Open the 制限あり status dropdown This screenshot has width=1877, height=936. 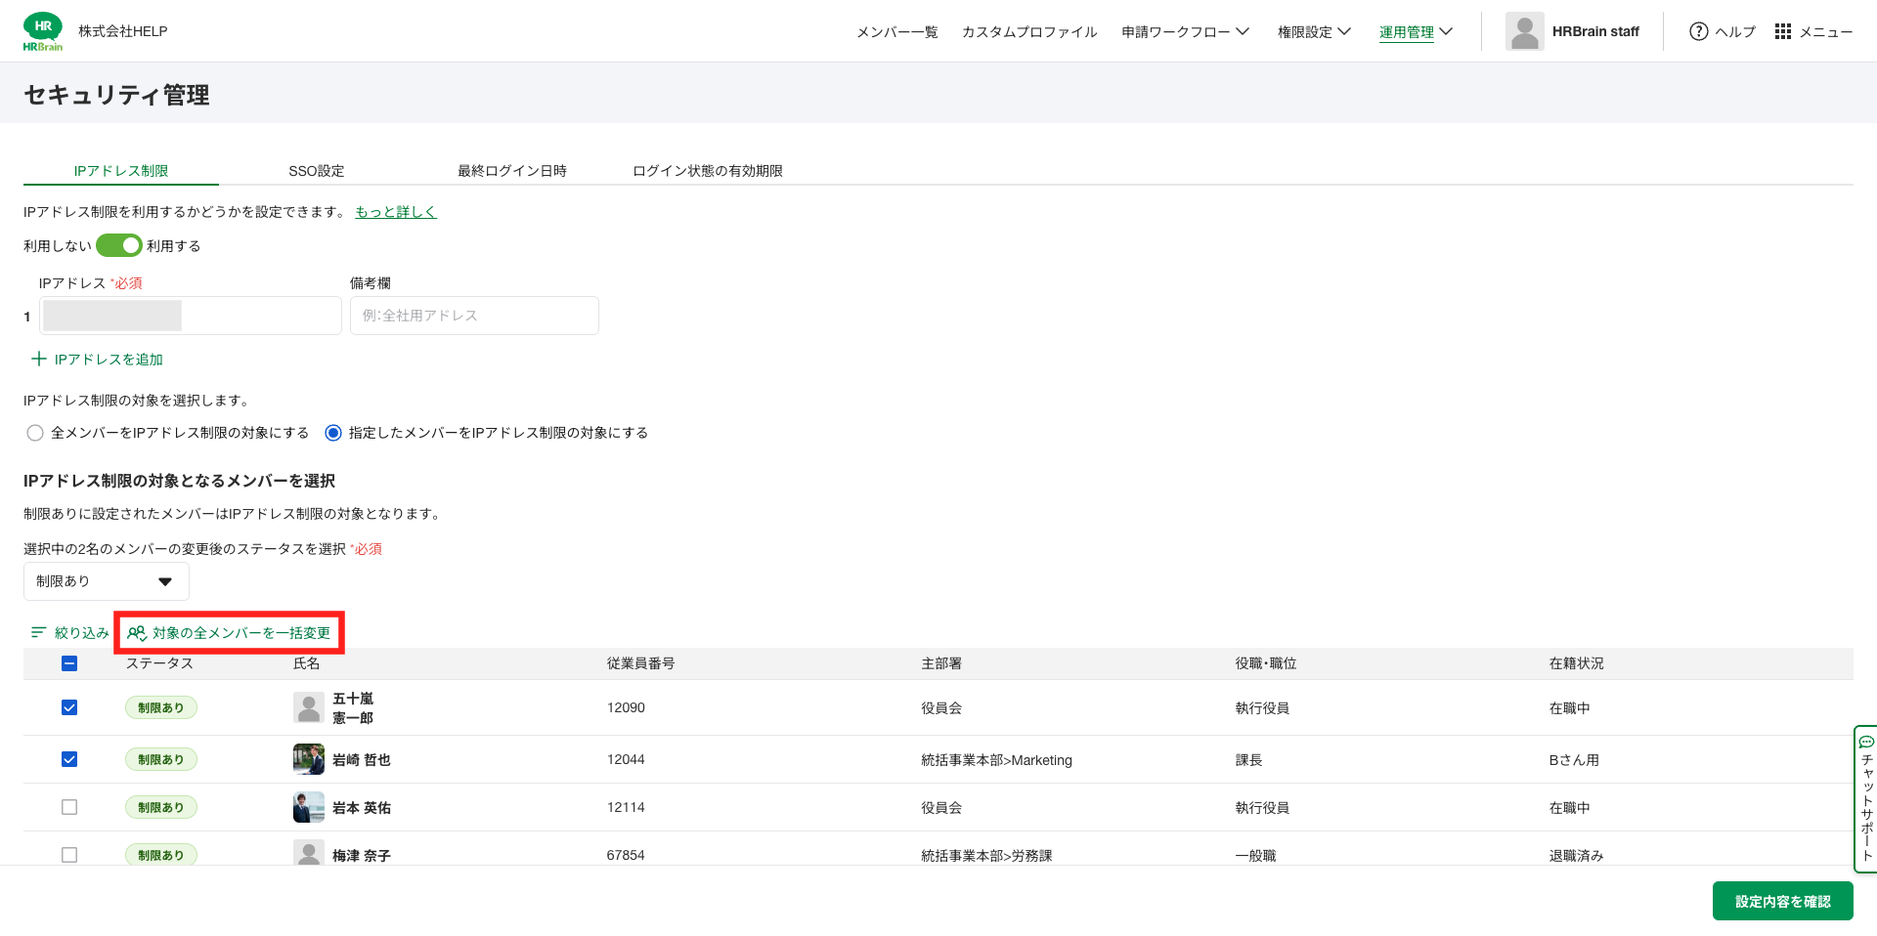coord(107,581)
